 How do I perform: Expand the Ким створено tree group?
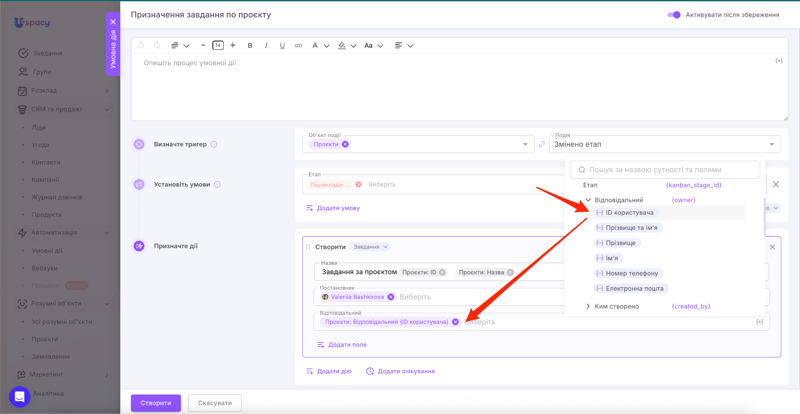[588, 306]
